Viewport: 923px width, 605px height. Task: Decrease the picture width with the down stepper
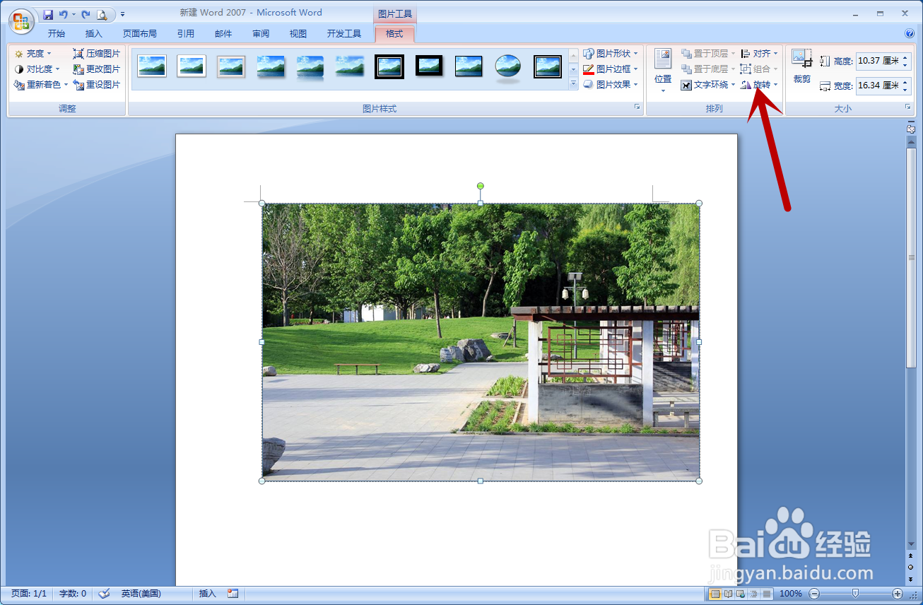(x=905, y=90)
